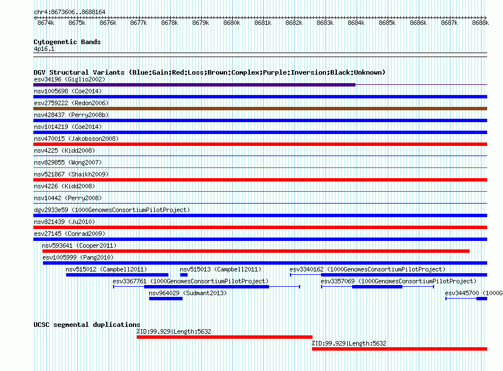
Task: Open the nsv515012 (Campbell2011) label
Action: 106,269
